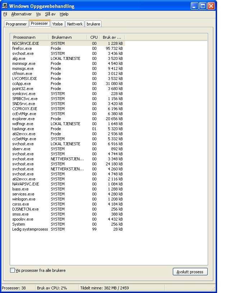Click the 24 180 kB svchost memory value
This screenshot has height=293, width=230.
click(x=114, y=164)
